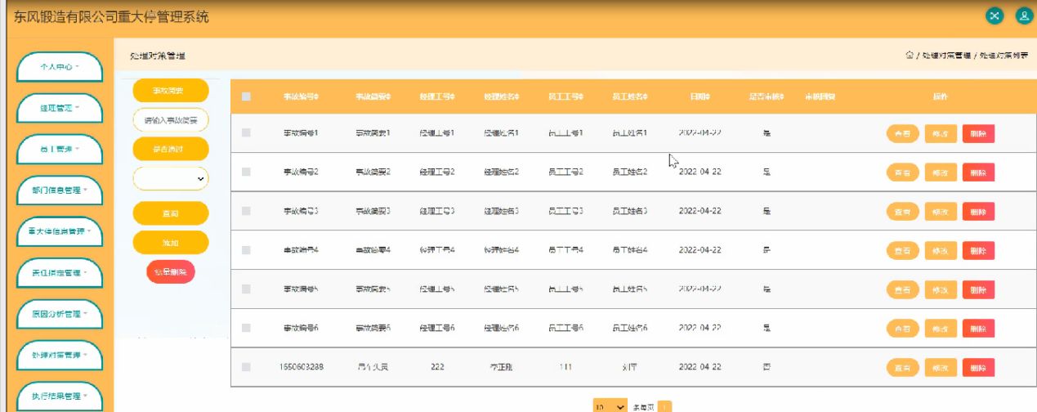The height and width of the screenshot is (412, 1037).
Task: Click the fullscreen toggle icon in header
Action: (x=995, y=16)
